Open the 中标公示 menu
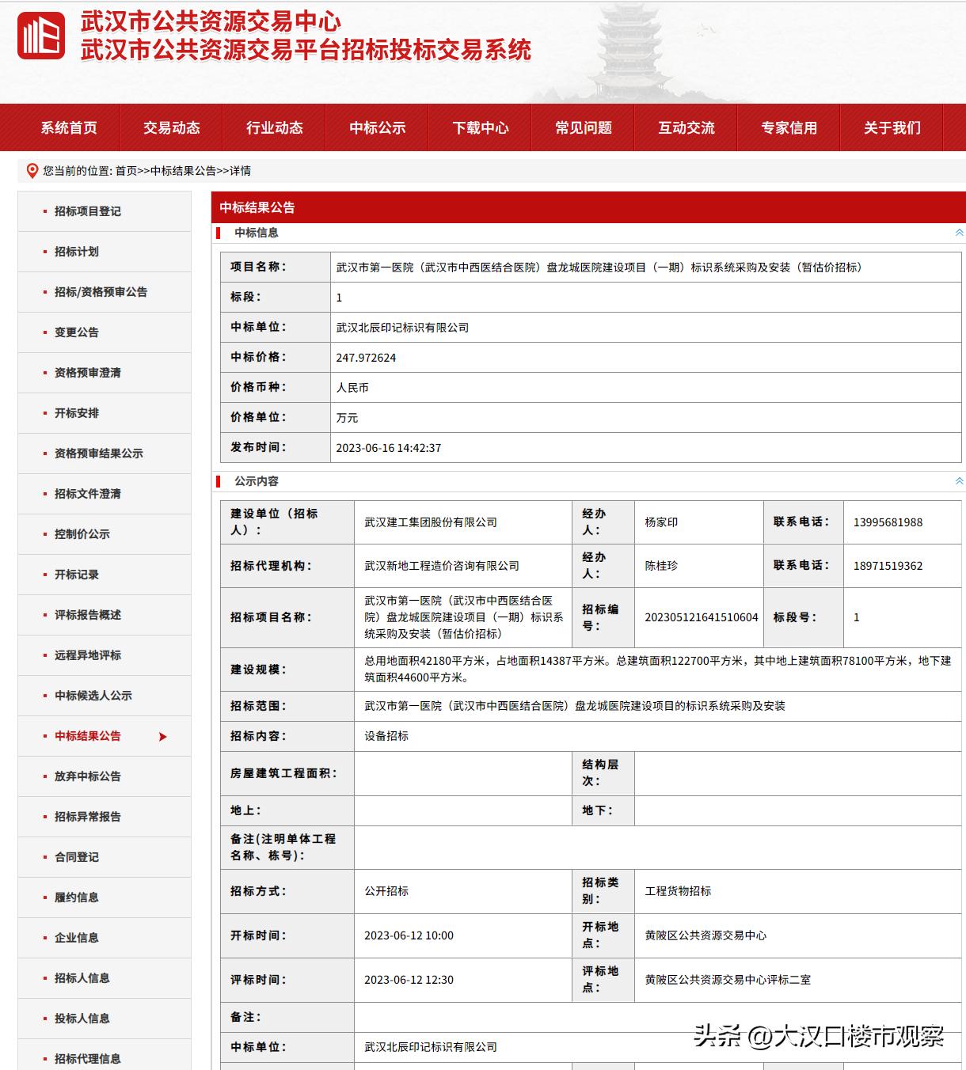 pos(378,127)
